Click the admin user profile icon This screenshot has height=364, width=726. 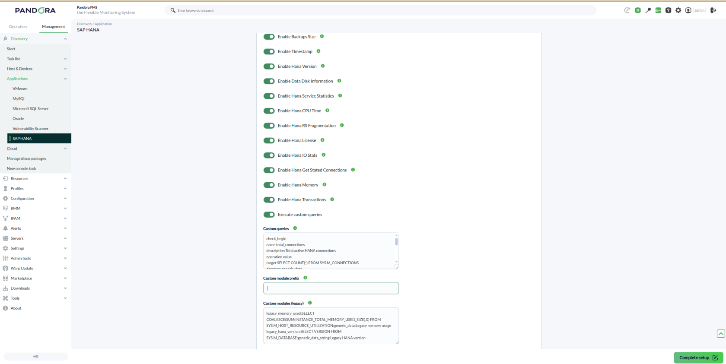tap(688, 10)
